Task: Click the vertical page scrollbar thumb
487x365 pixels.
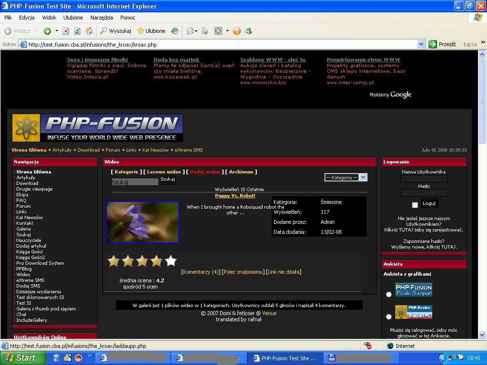Action: click(x=482, y=101)
